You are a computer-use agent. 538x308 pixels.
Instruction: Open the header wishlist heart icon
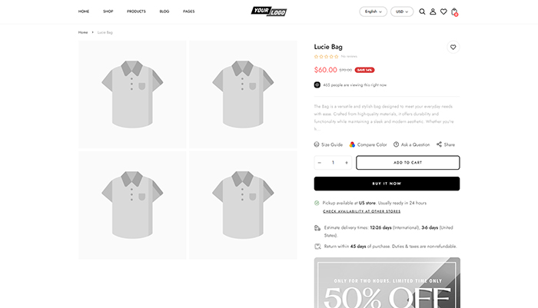(x=443, y=12)
